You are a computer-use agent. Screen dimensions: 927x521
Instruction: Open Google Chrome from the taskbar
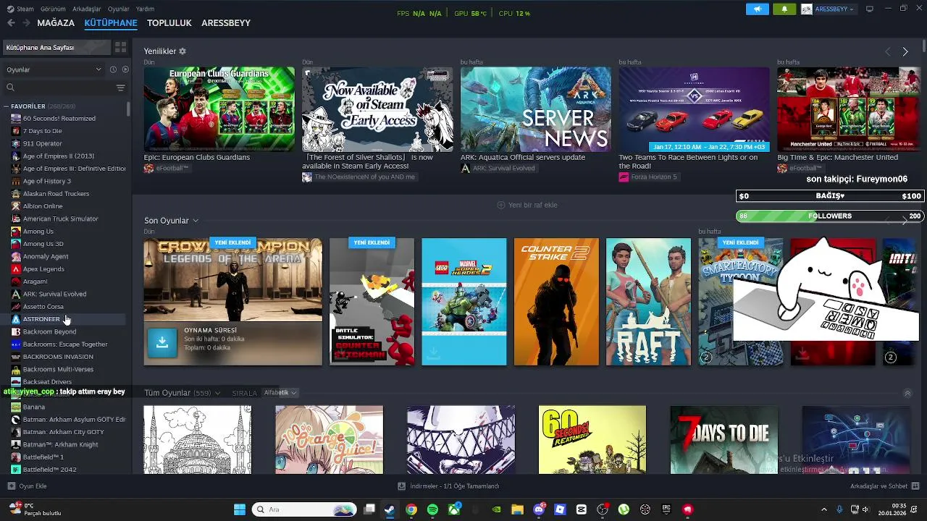[x=411, y=509]
